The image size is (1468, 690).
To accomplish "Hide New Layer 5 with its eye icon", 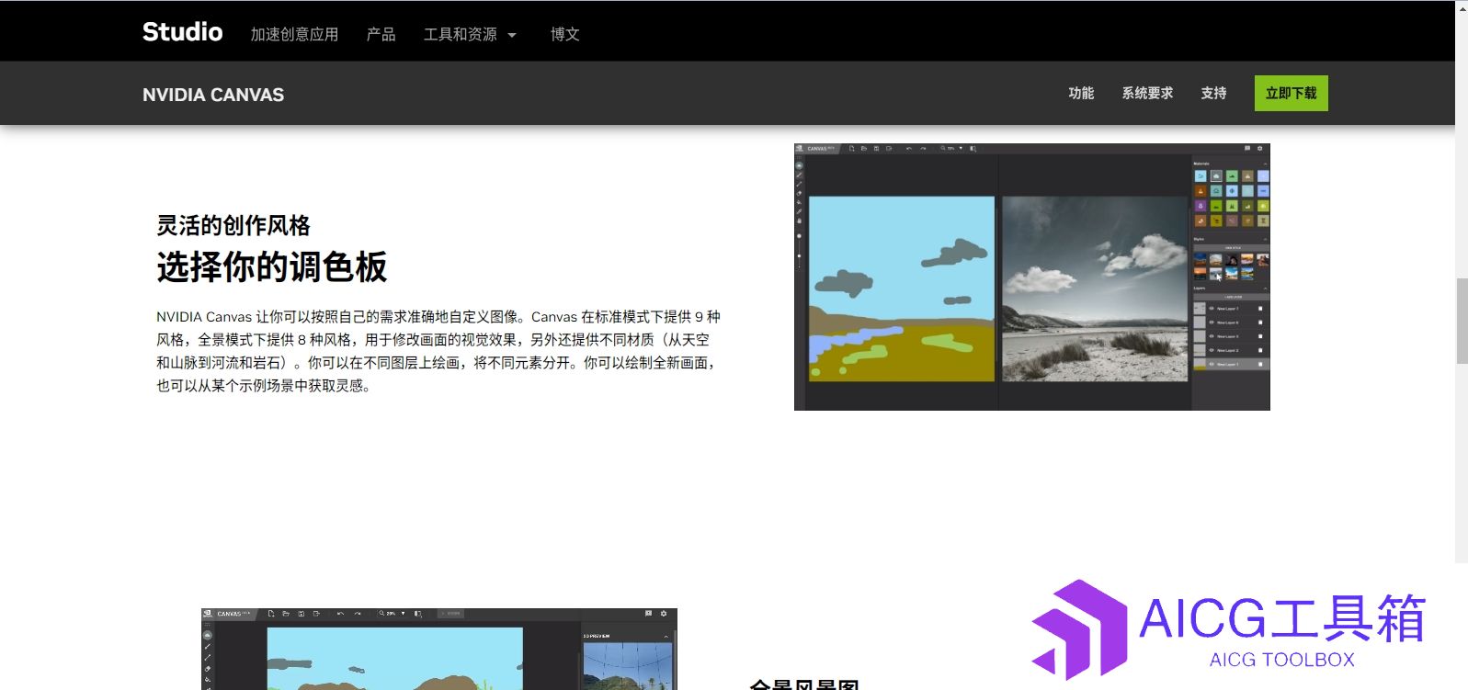I will [1212, 336].
